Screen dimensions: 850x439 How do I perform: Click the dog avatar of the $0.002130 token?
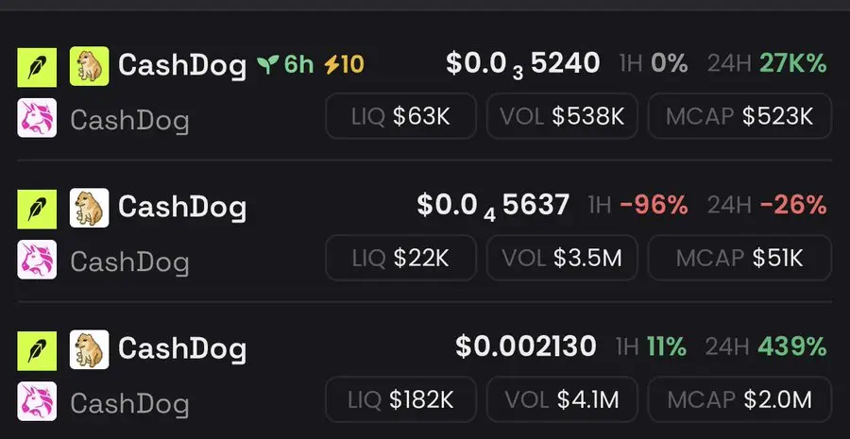pos(90,349)
